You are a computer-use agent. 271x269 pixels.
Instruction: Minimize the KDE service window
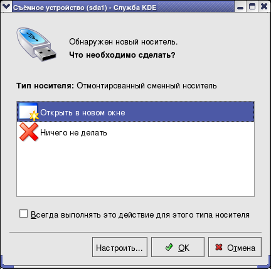point(240,7)
